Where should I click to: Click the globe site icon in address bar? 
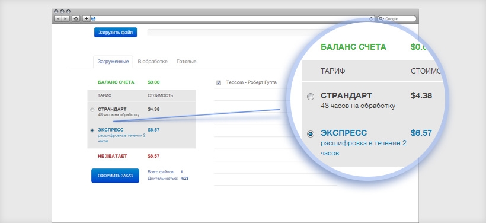click(x=93, y=19)
